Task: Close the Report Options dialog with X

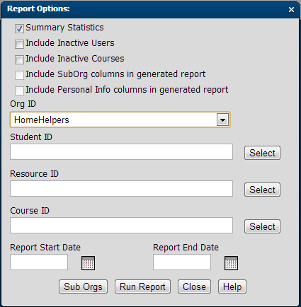Action: click(291, 9)
